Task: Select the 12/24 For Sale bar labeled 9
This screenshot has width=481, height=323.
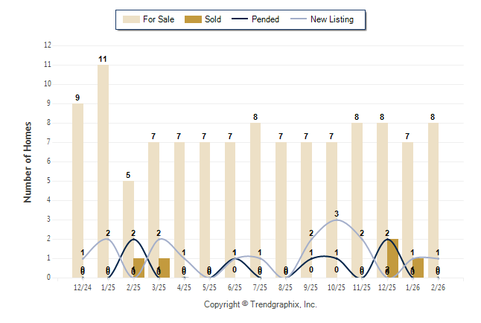Action: [77, 190]
